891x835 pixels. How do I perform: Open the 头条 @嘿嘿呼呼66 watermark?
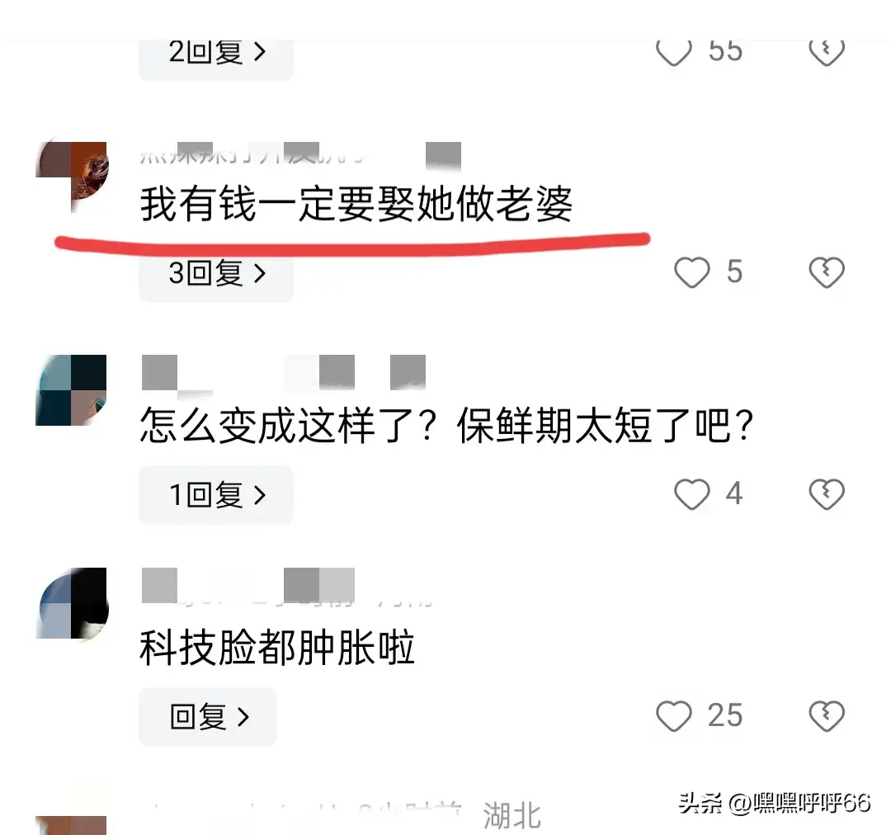[x=775, y=803]
